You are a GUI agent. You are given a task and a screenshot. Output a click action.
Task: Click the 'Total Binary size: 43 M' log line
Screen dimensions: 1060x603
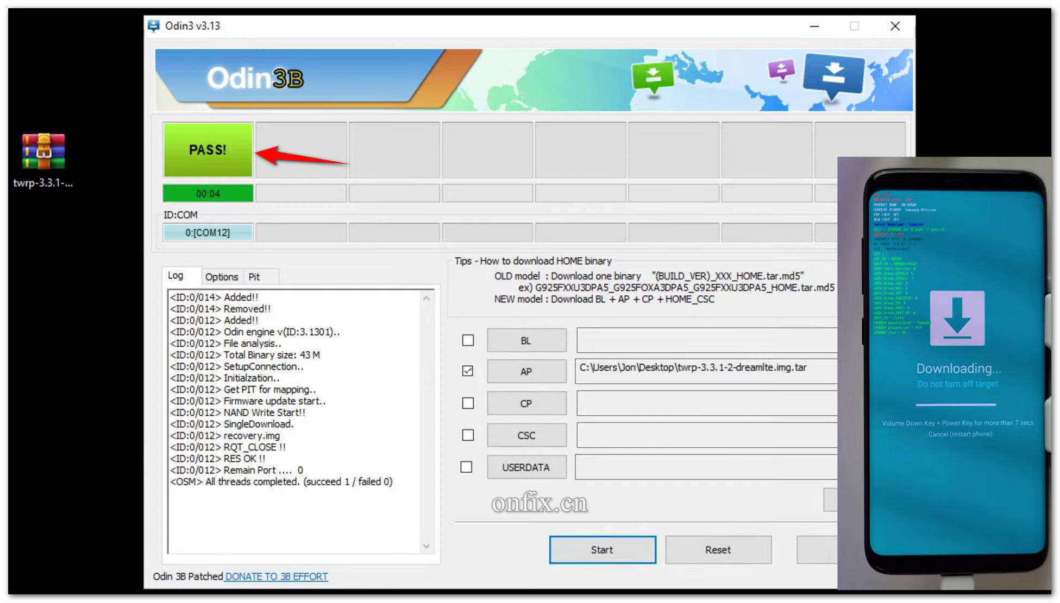click(245, 355)
